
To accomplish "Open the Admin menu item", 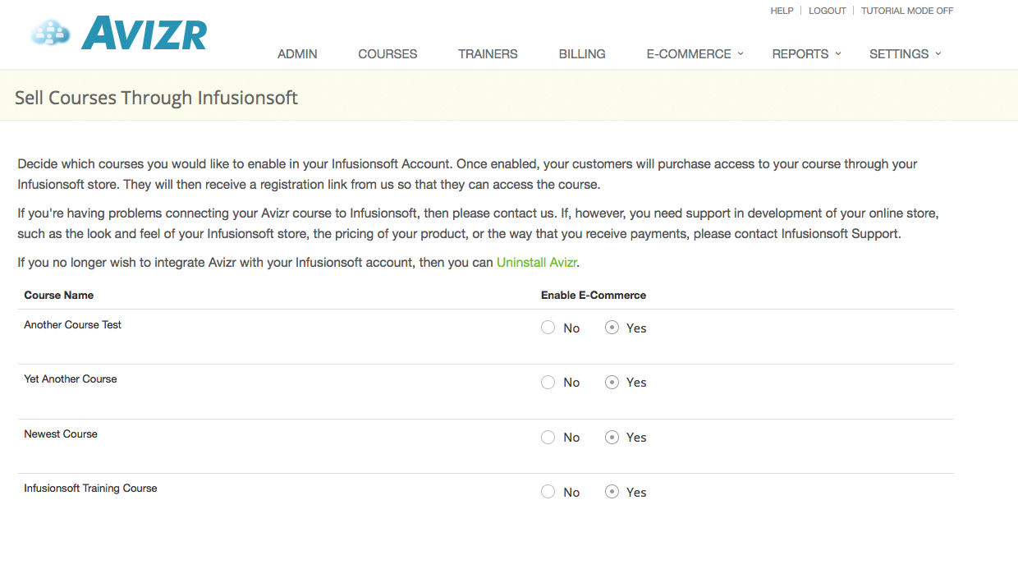I will click(x=297, y=54).
